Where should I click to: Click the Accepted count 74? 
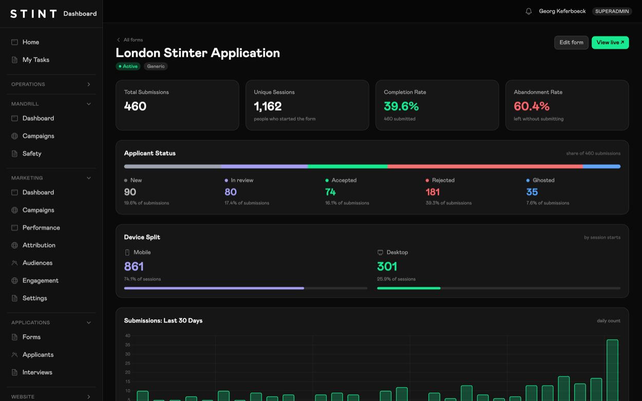[330, 192]
